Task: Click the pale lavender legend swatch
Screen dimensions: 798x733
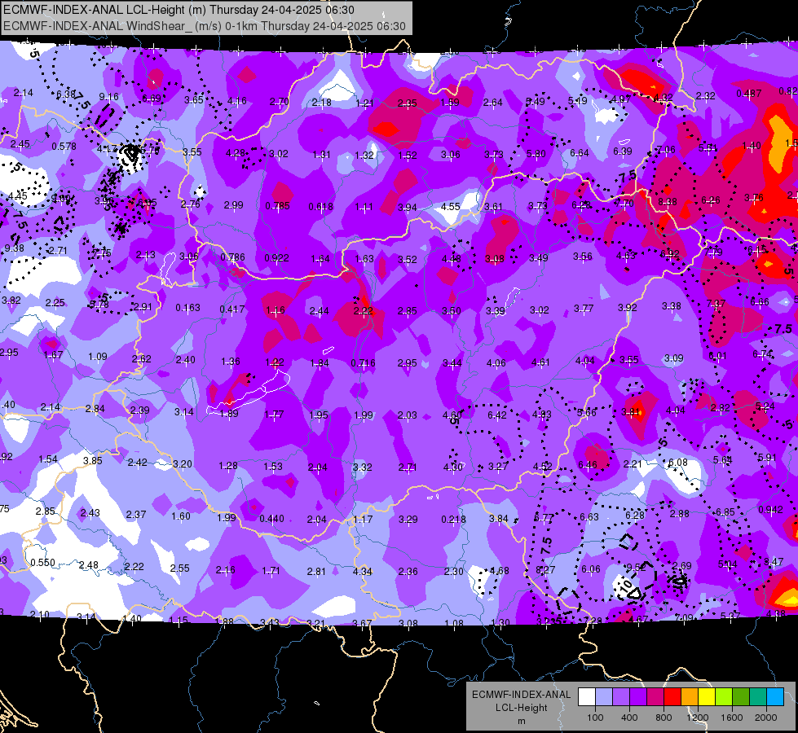Action: pyautogui.click(x=604, y=697)
